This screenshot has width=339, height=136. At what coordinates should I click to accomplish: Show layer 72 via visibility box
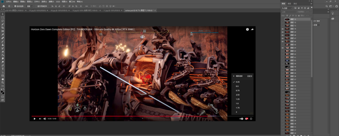(282, 23)
